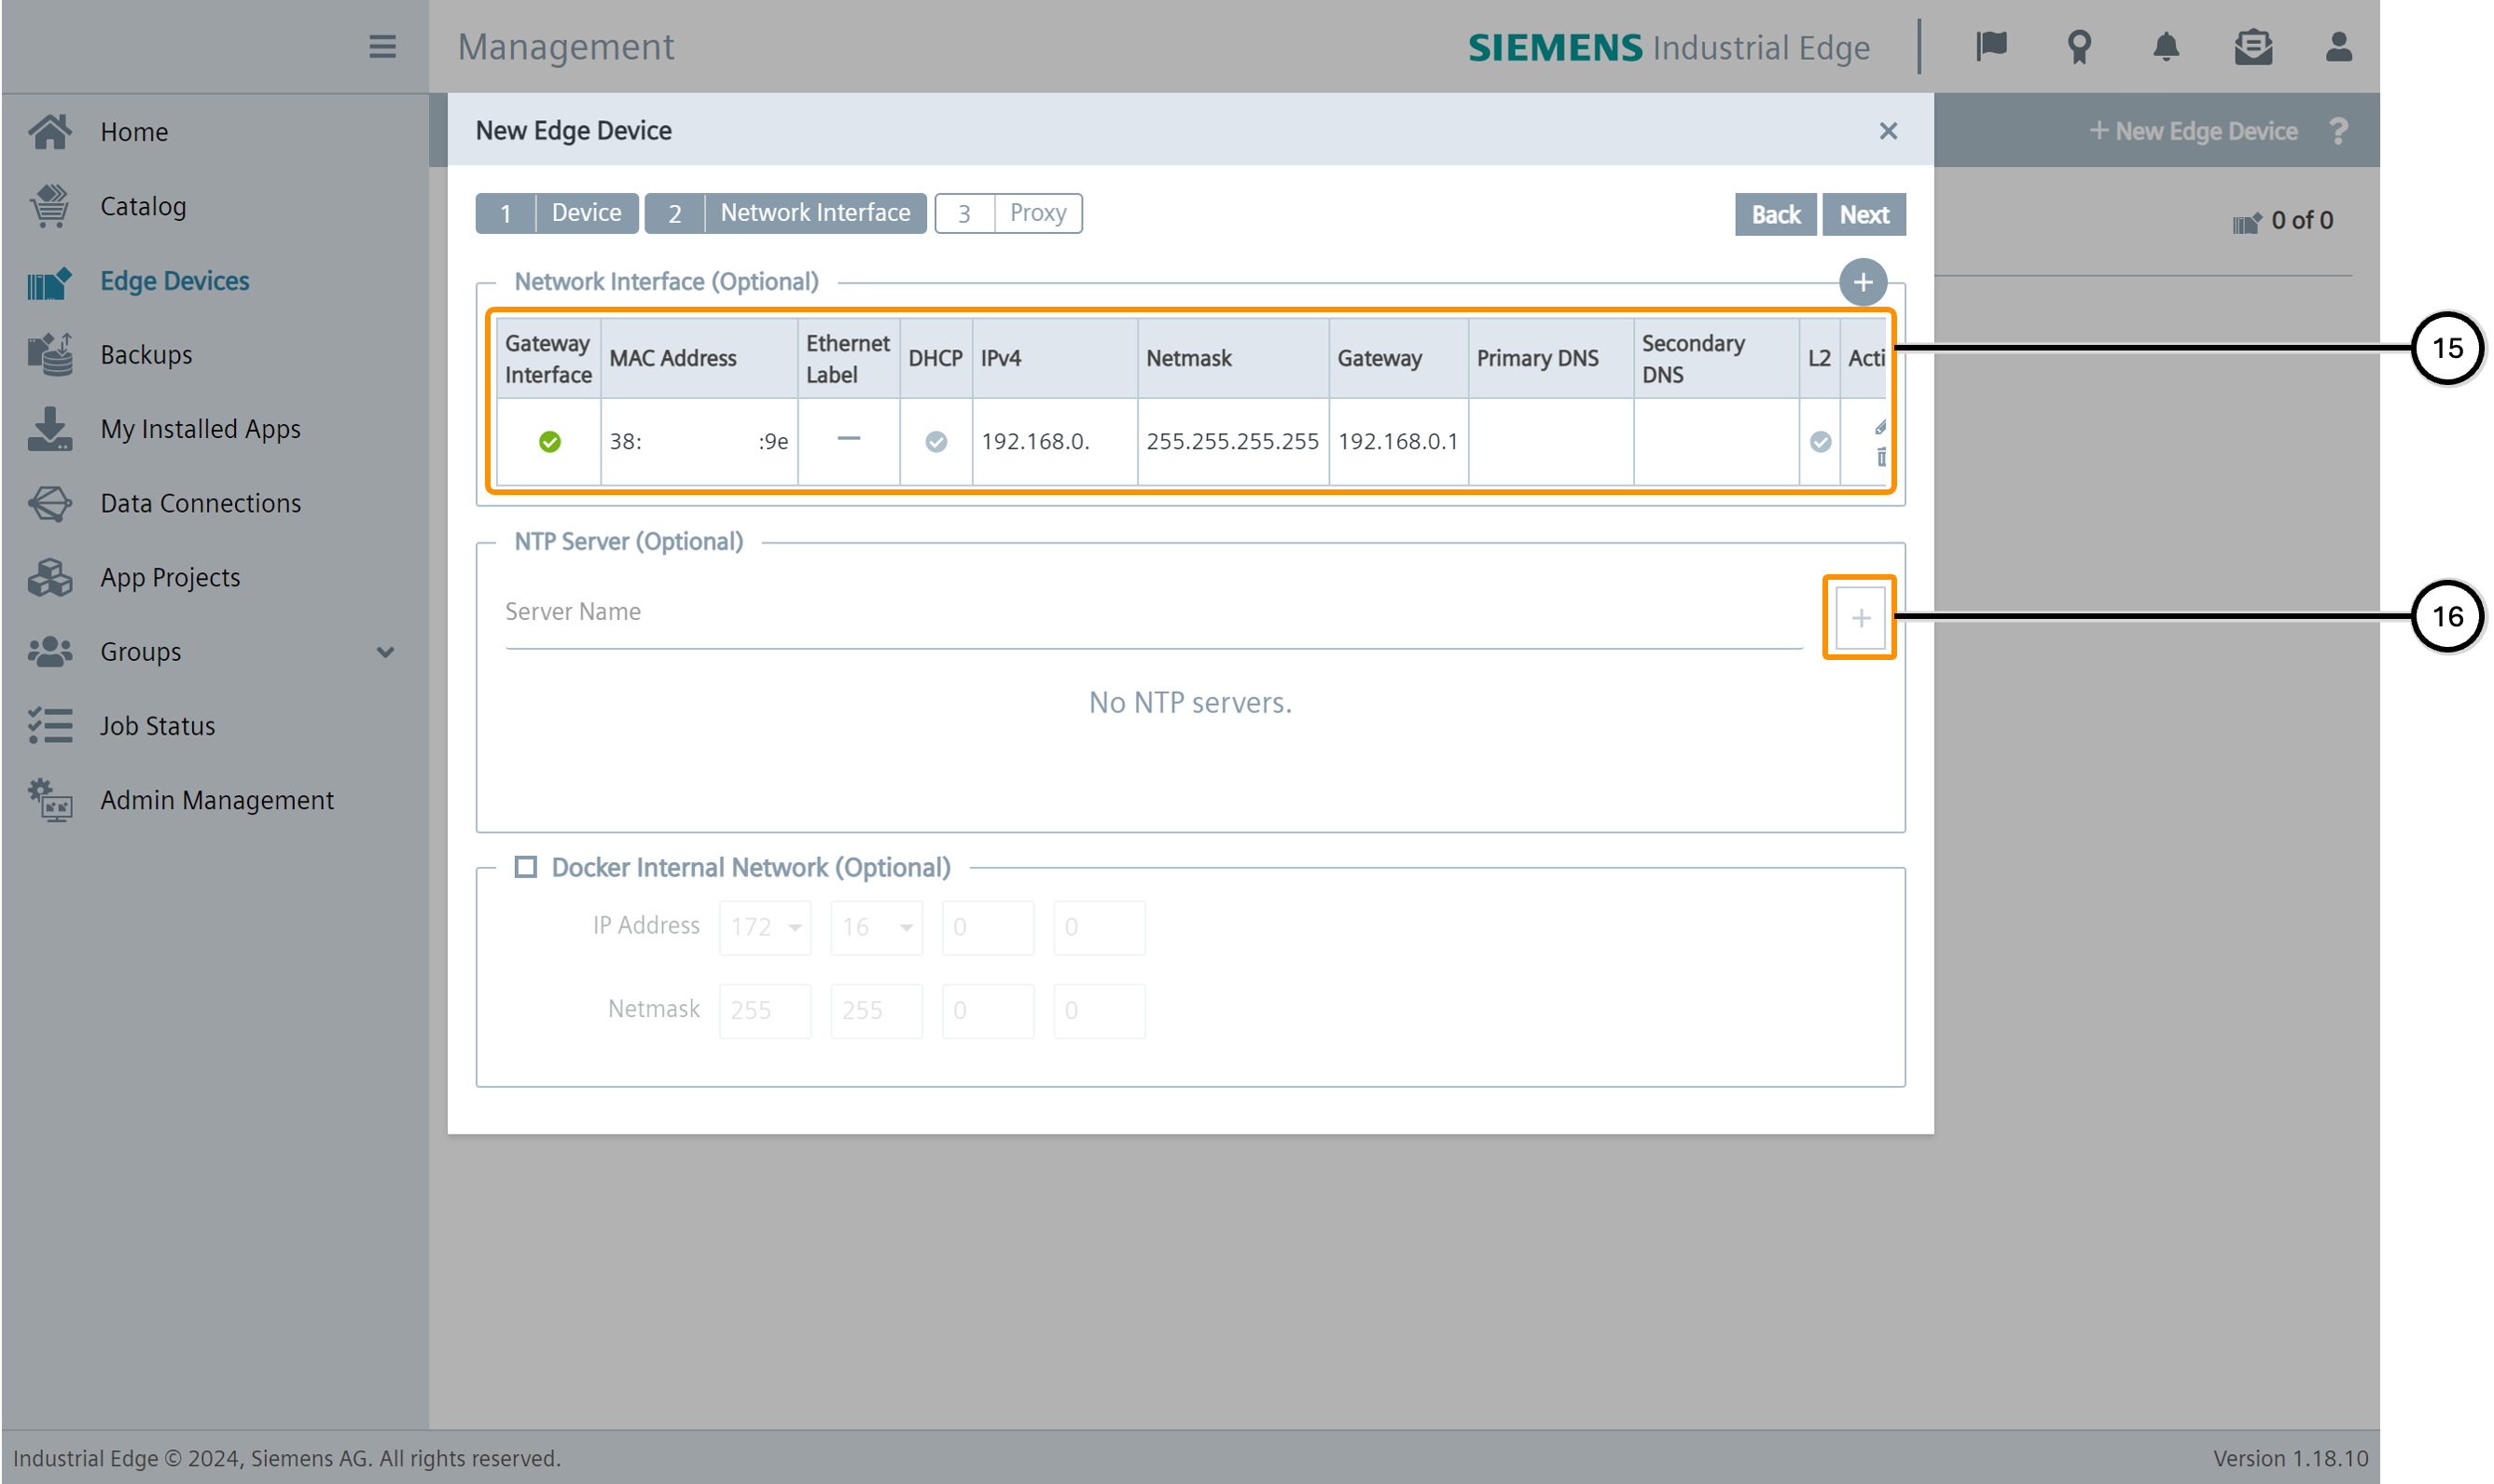This screenshot has height=1484, width=2494.
Task: Open the 172 IP address dropdown
Action: coord(766,927)
